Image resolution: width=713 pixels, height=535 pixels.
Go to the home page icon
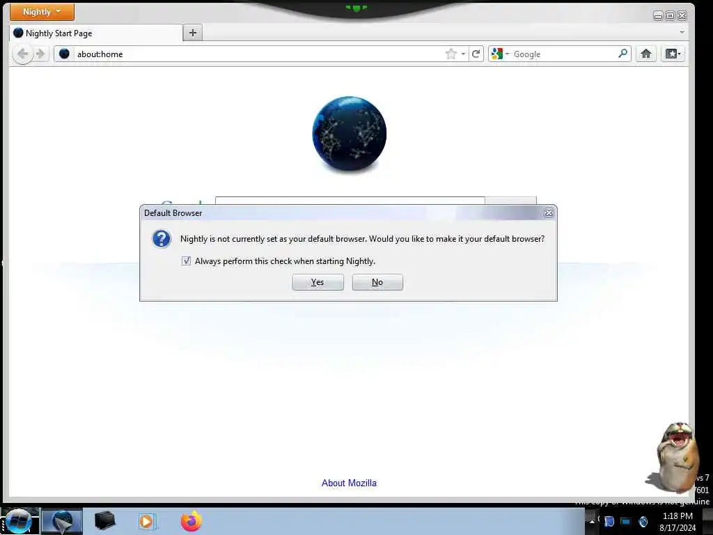645,54
